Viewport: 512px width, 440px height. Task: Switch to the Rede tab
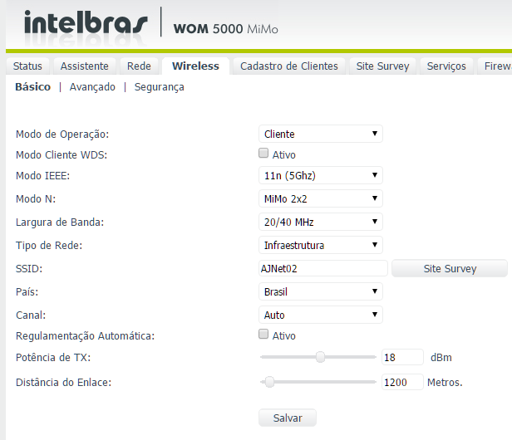(139, 66)
